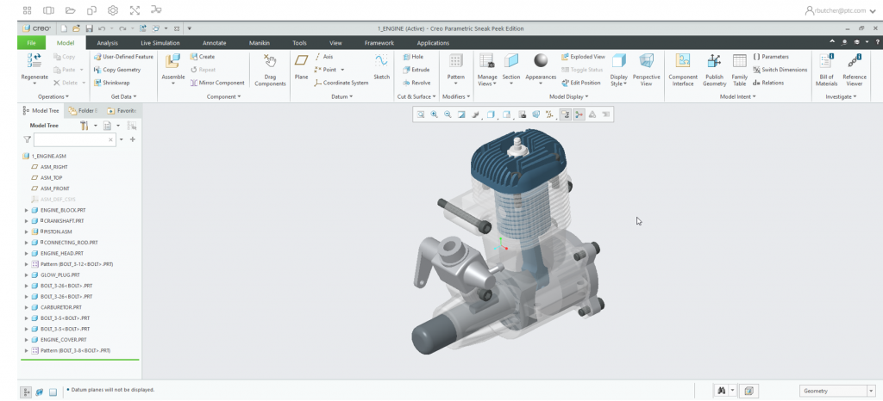This screenshot has width=883, height=401.
Task: Click the datum Axis tool
Action: click(324, 57)
